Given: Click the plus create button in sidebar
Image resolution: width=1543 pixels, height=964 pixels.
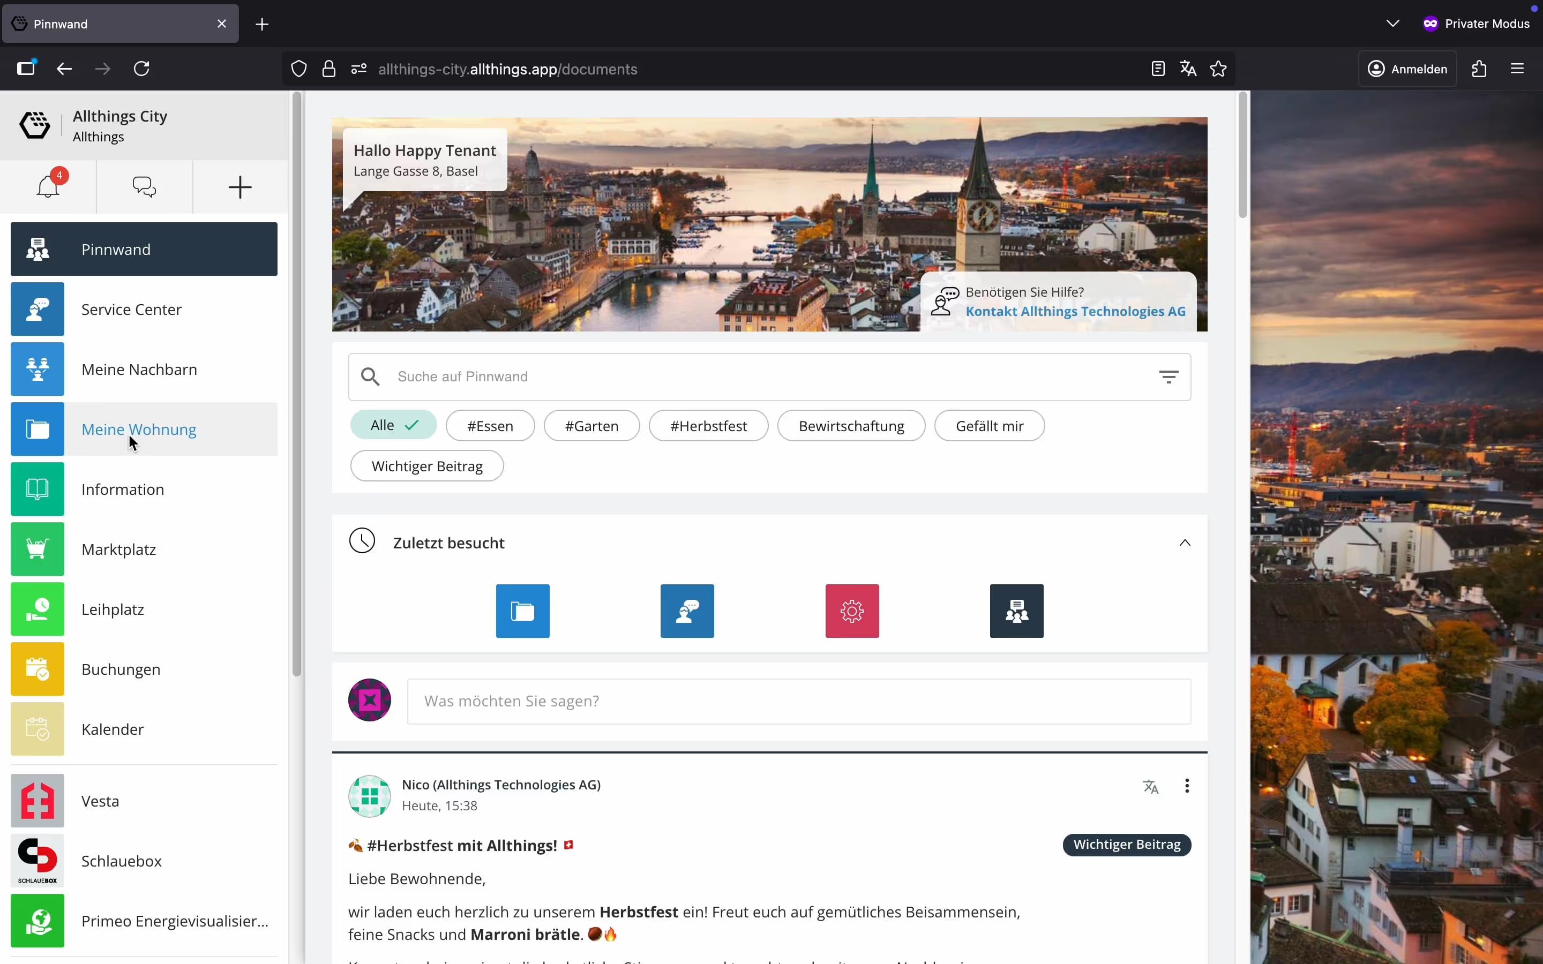Looking at the screenshot, I should click(x=239, y=187).
